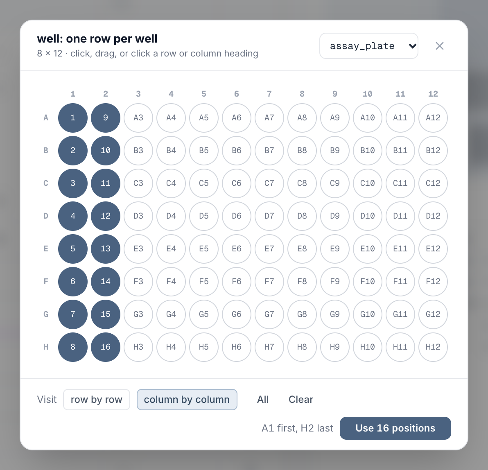Select well C6
488x470 pixels.
[237, 183]
